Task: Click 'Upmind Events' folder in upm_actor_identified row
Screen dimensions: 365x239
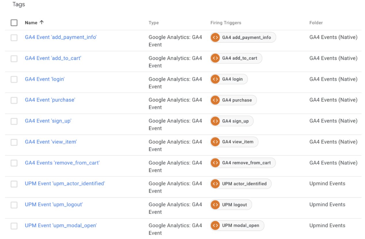Action: pos(327,183)
